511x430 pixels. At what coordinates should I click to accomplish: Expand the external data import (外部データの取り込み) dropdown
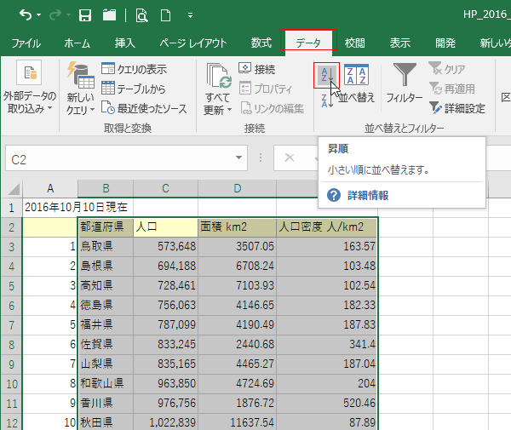(x=29, y=102)
